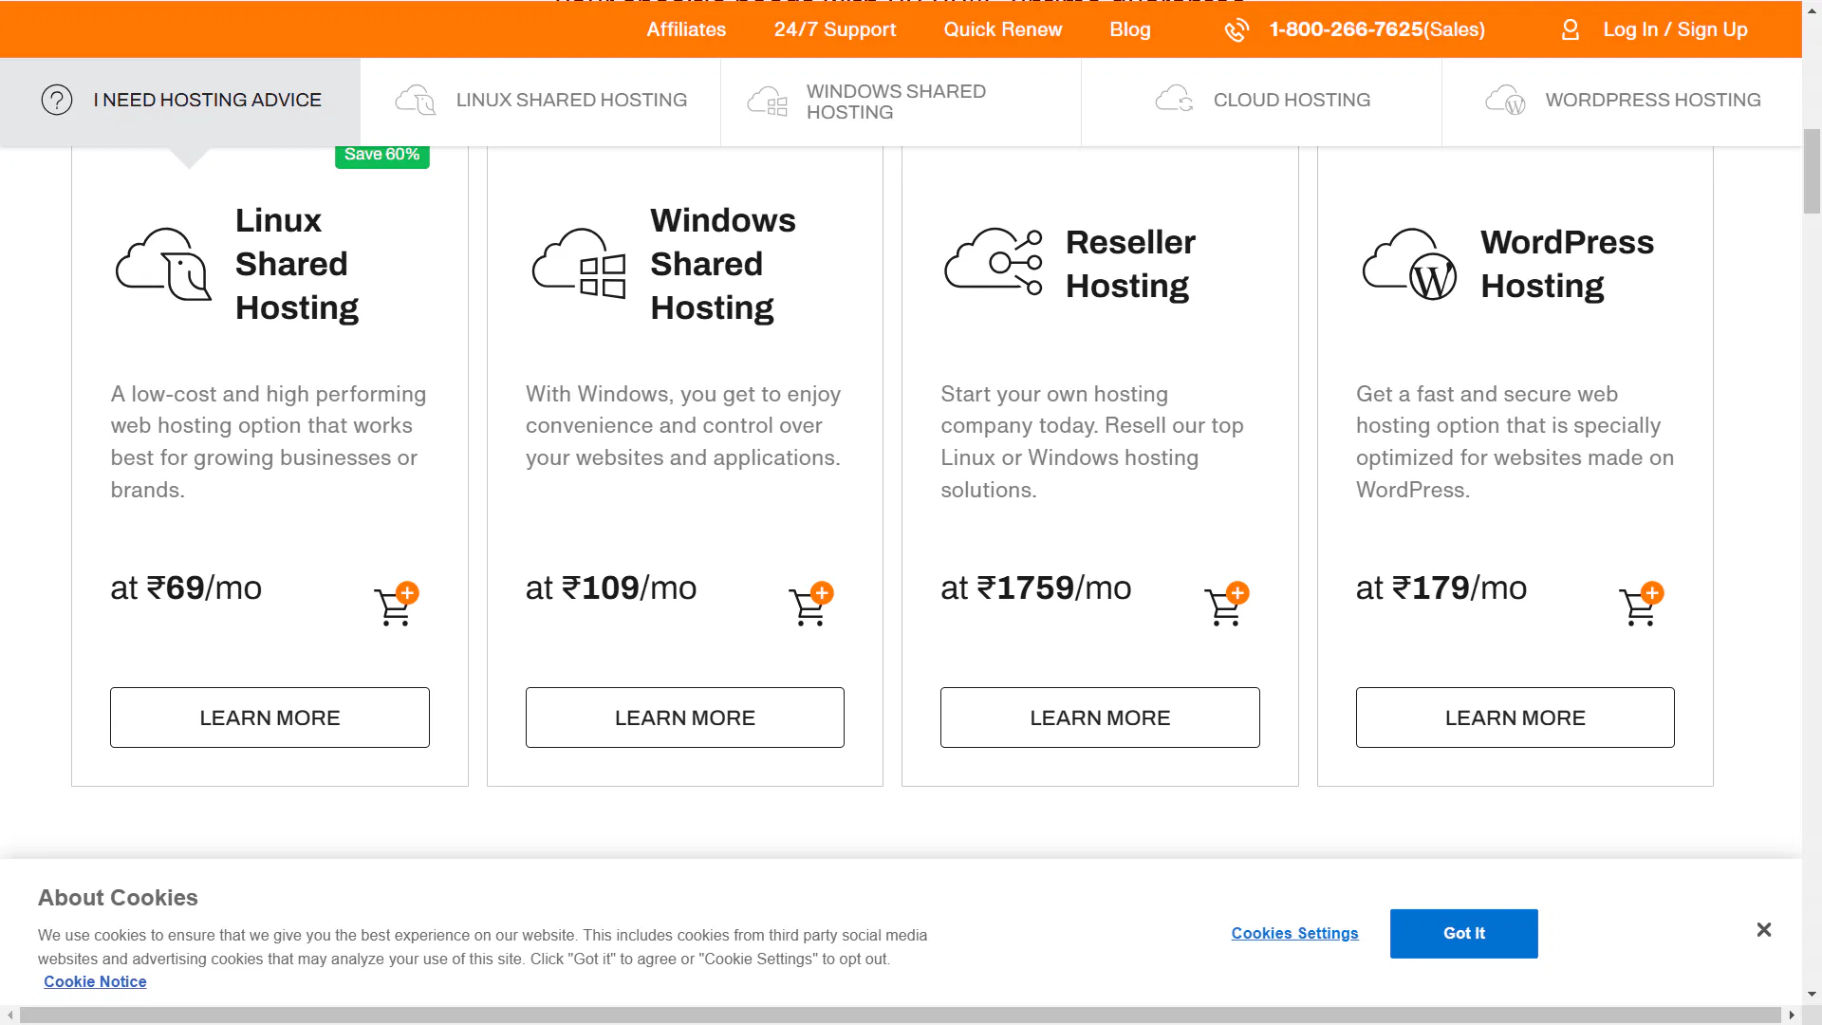Click the WordPress Hosting cart icon

pos(1640,605)
